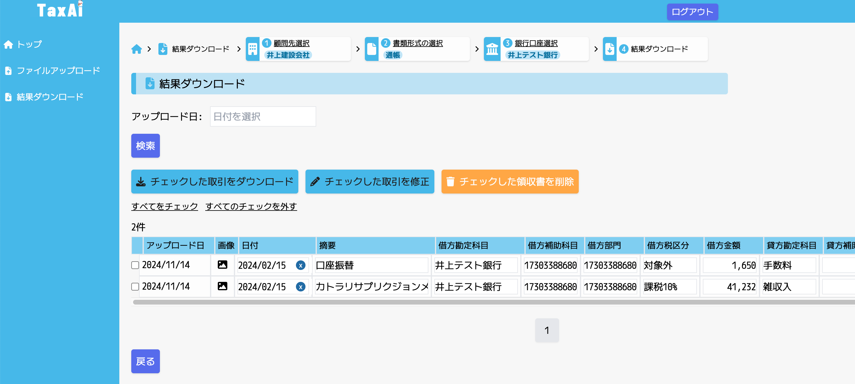Image resolution: width=855 pixels, height=384 pixels.
Task: Go to step 3 銀行口座選択 link
Action: [x=536, y=43]
